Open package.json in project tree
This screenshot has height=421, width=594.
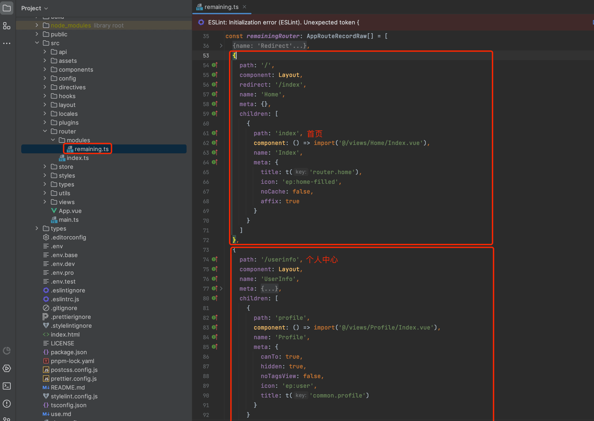tap(69, 352)
